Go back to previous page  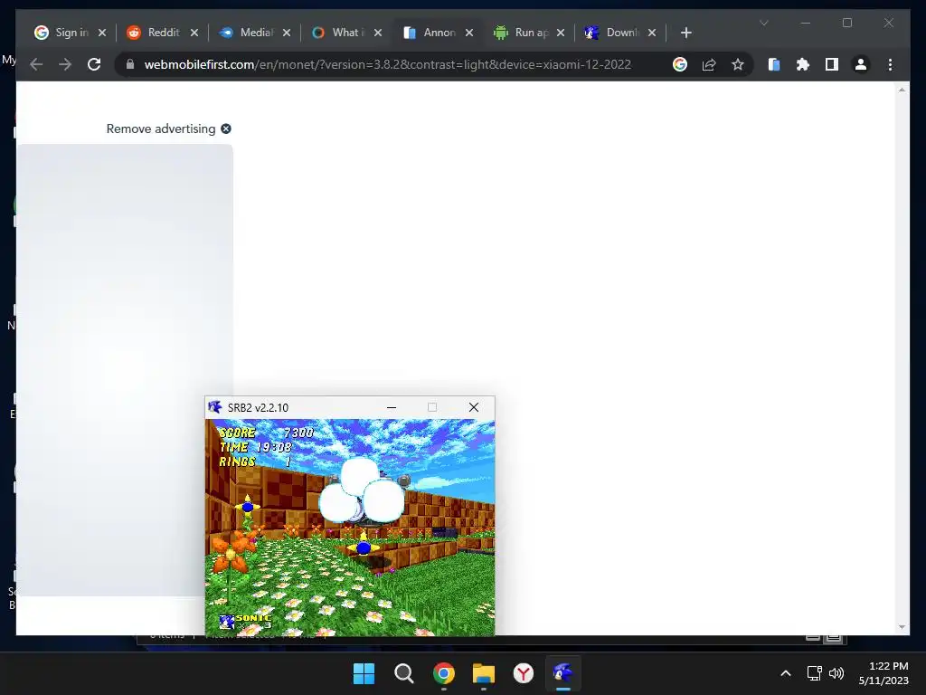click(x=36, y=64)
